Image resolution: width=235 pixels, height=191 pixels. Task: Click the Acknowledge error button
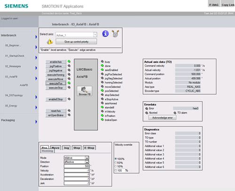[x=162, y=118]
